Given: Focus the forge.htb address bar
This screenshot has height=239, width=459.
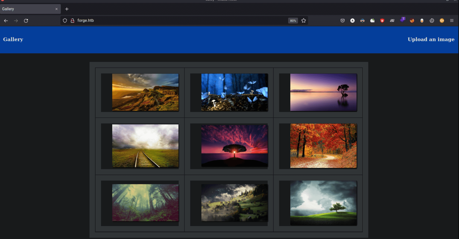Looking at the screenshot, I should [180, 21].
